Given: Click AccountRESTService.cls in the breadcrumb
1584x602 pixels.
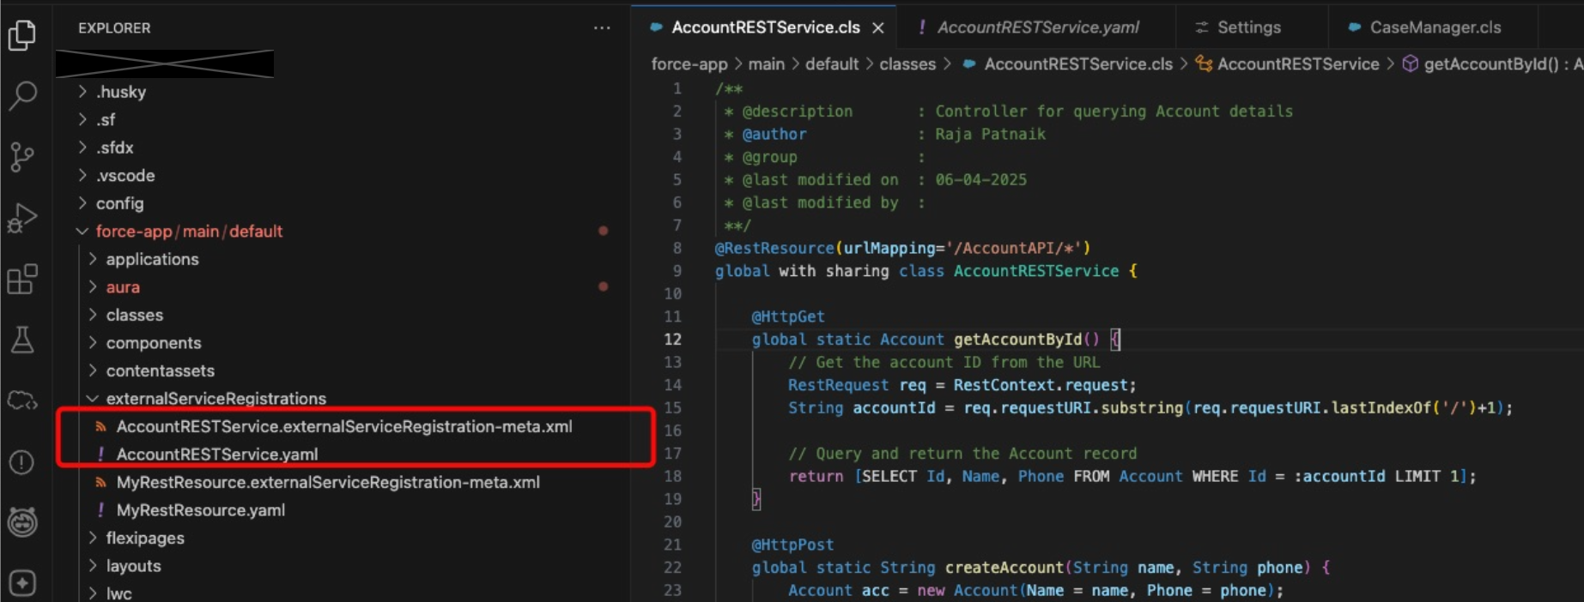Looking at the screenshot, I should click(1077, 64).
